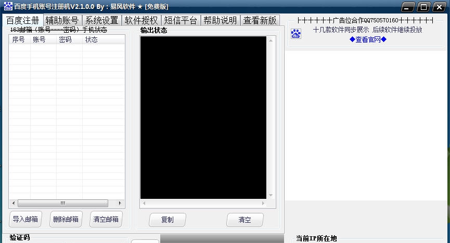Click the 导入邮箱 button

click(x=25, y=219)
